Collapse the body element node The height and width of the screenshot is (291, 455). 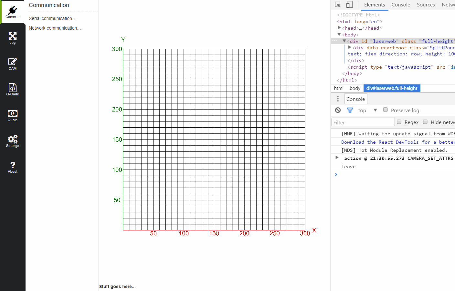(339, 34)
